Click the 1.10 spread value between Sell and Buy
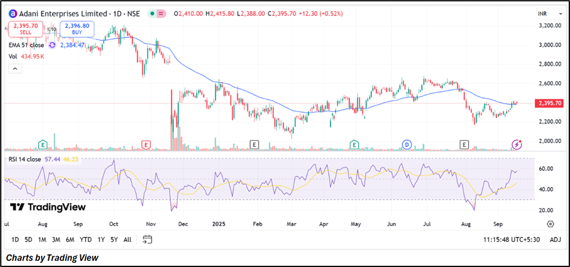Viewport: 570px width, 267px height. pyautogui.click(x=51, y=29)
